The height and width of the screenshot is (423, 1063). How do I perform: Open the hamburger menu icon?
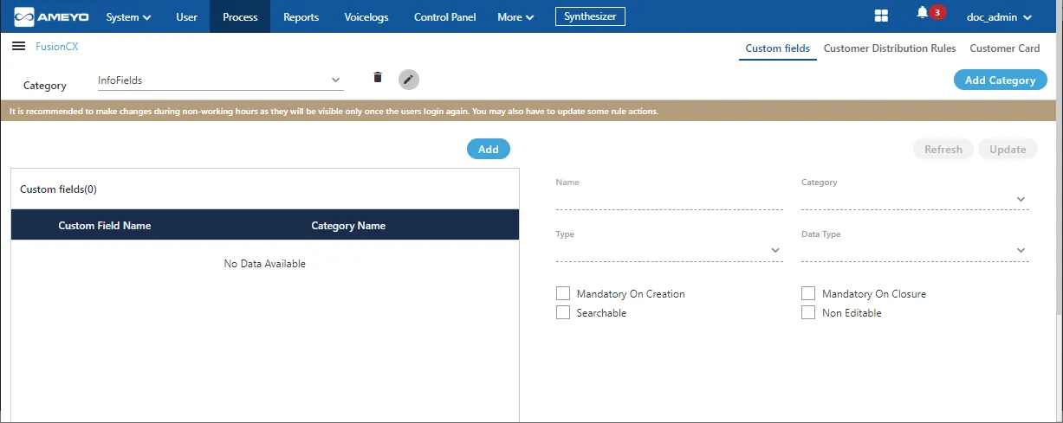tap(18, 46)
